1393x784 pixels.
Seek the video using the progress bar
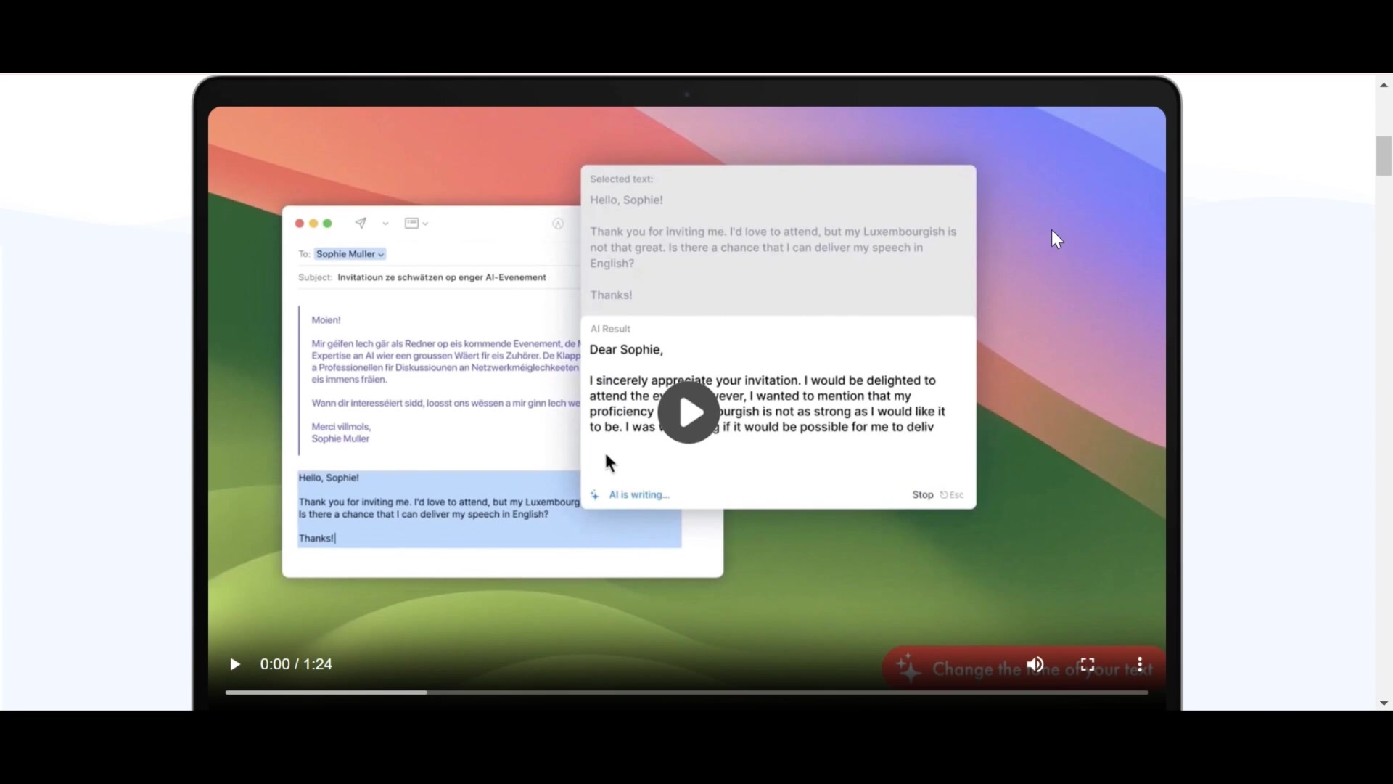point(686,693)
